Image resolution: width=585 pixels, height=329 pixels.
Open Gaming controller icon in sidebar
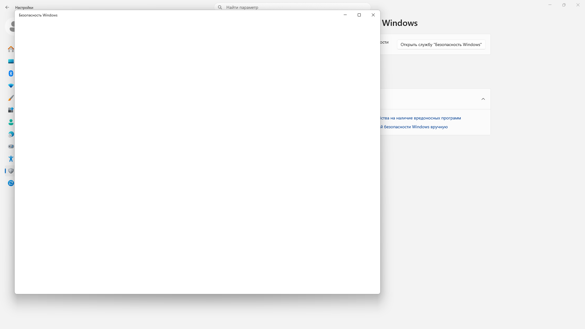[x=11, y=147]
